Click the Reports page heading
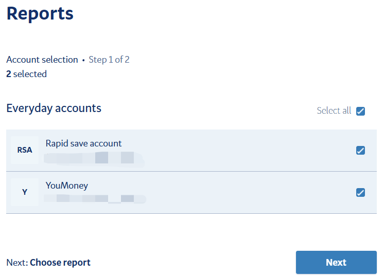Screen dimensions: 384x277 click(x=40, y=13)
